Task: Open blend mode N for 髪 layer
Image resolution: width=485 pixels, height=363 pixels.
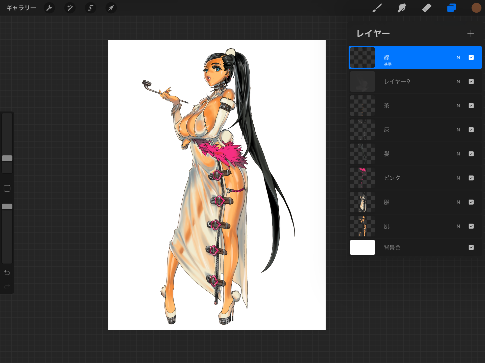Action: click(458, 154)
